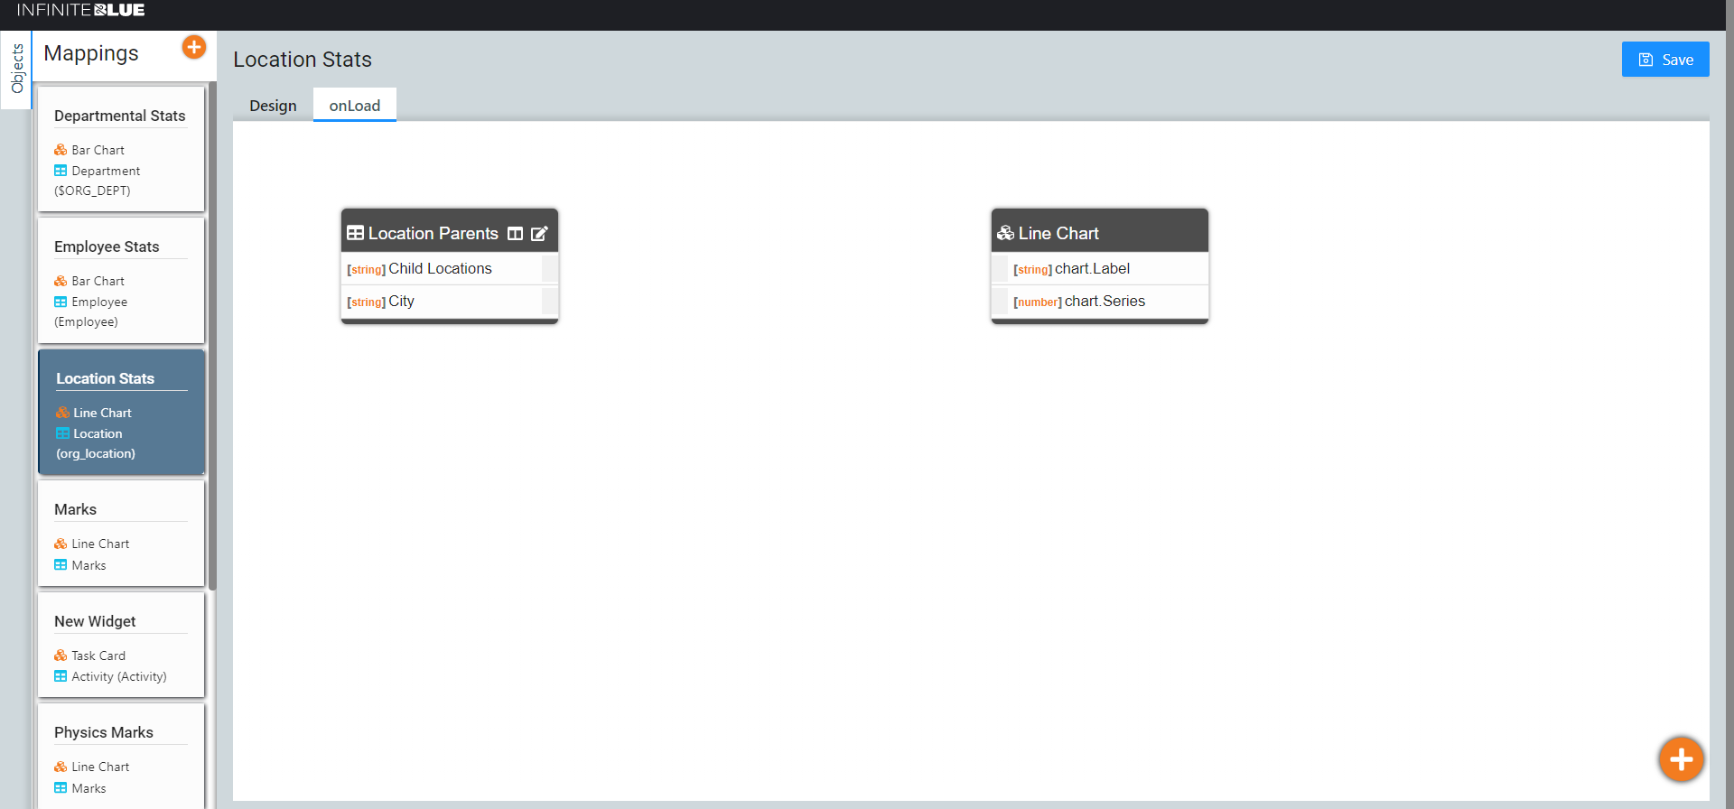Click Task Card icon under New Widget
Viewport: 1734px width, 809px height.
61,656
